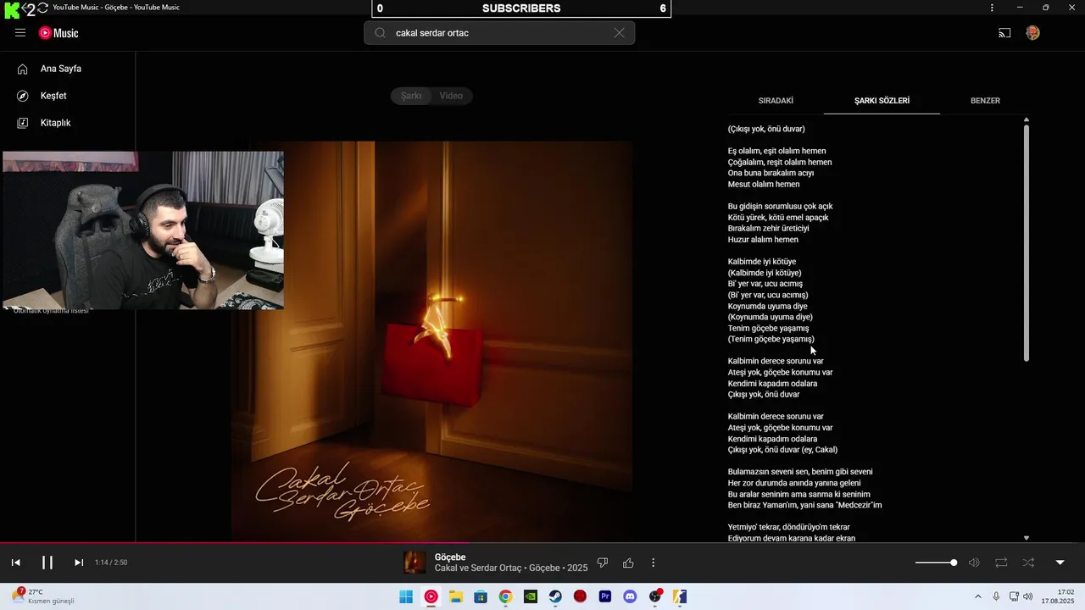This screenshot has width=1085, height=610.
Task: Open Discord from the taskbar
Action: [x=630, y=596]
